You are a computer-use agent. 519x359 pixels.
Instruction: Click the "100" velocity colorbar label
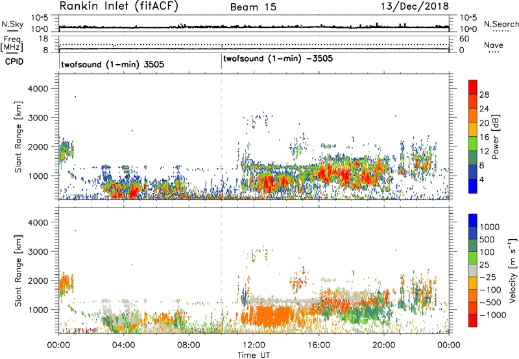487,252
